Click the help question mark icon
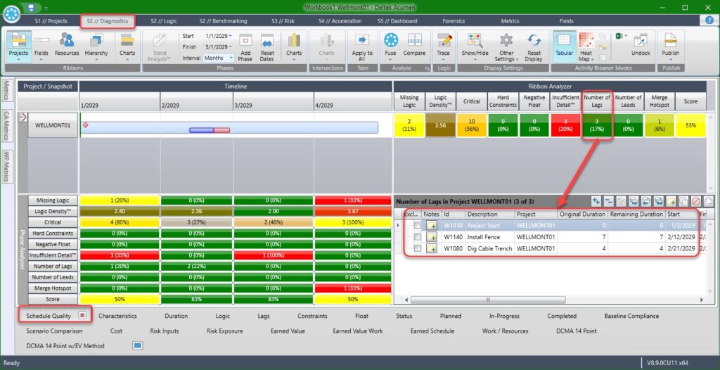 709,20
